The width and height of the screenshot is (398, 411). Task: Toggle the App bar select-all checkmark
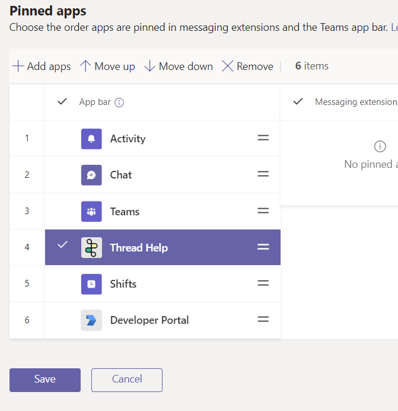click(62, 102)
